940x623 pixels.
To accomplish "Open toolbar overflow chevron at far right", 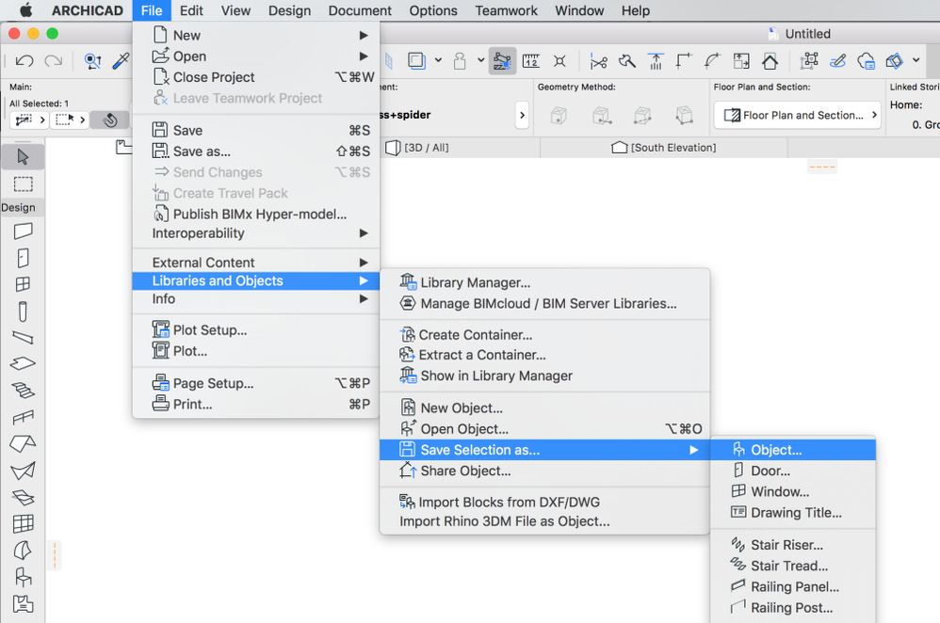I will pyautogui.click(x=916, y=60).
